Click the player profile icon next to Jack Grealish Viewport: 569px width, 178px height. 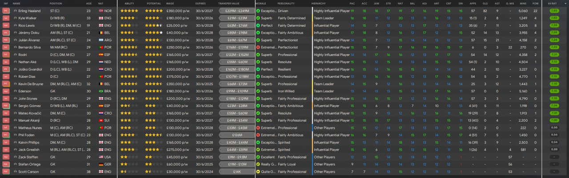click(x=15, y=150)
